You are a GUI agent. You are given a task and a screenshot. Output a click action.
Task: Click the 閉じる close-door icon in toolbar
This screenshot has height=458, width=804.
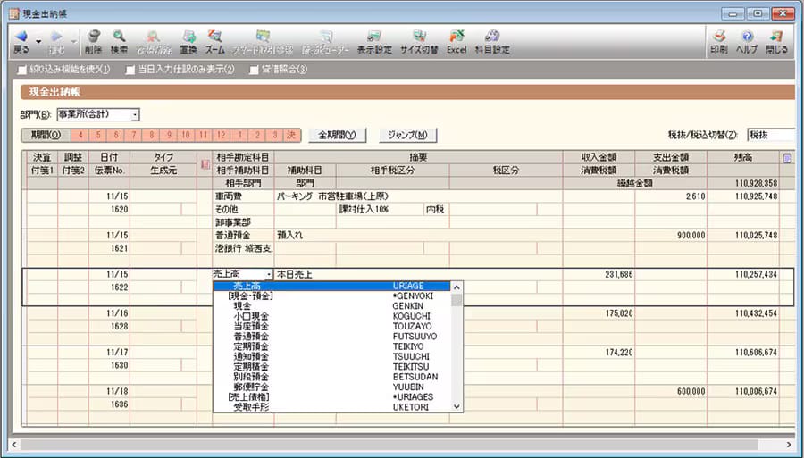point(776,37)
